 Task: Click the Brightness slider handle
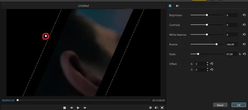click(x=207, y=15)
